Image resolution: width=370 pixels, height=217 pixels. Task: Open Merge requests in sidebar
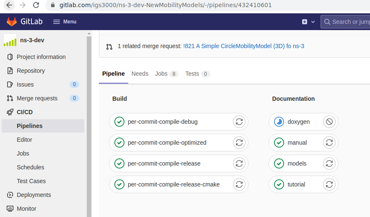pyautogui.click(x=37, y=98)
